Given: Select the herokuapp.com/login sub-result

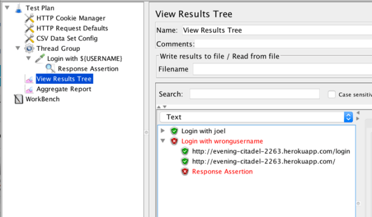Looking at the screenshot, I should [271, 151].
